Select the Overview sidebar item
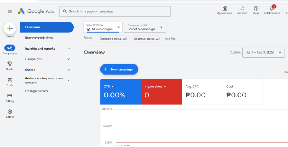The image size is (288, 147). tap(47, 27)
